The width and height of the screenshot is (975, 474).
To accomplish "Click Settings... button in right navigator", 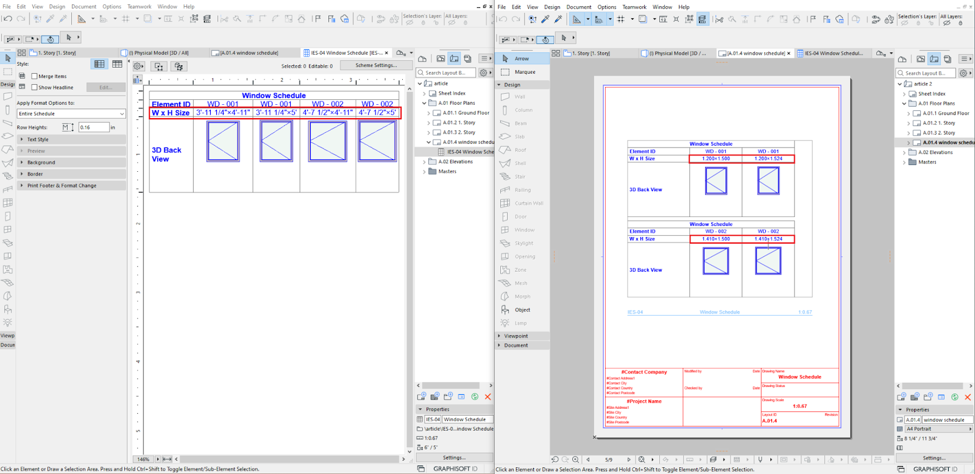I will coord(934,458).
